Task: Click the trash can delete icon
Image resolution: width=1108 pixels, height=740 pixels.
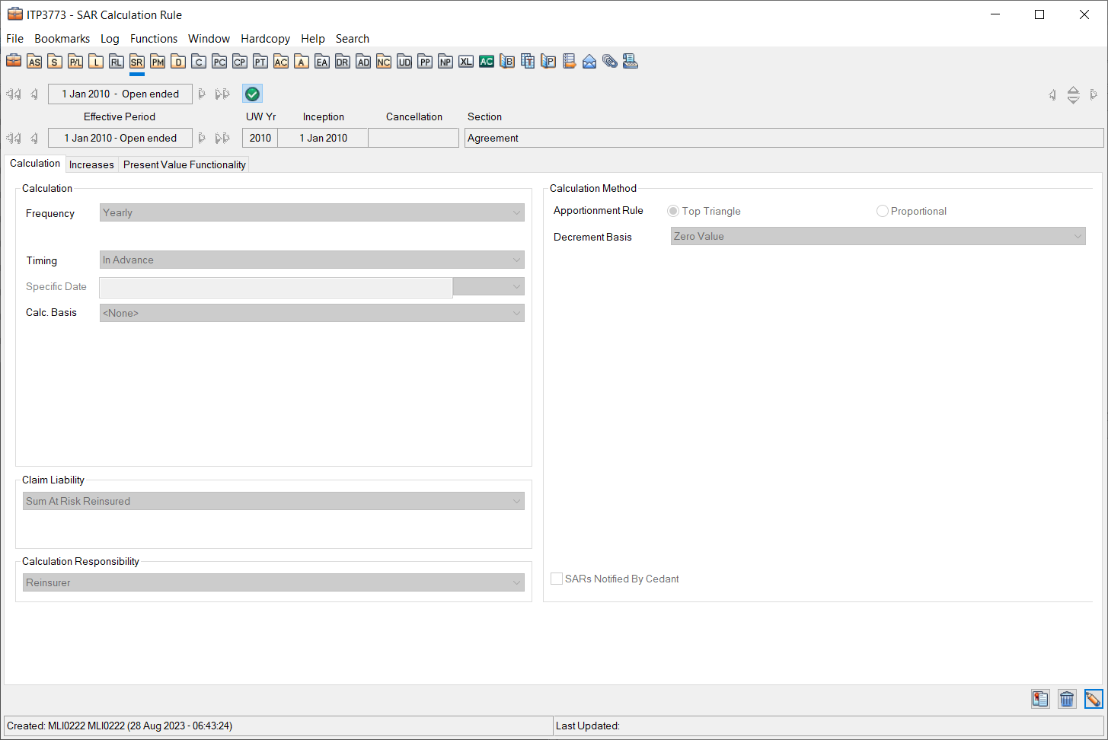Action: 1067,699
